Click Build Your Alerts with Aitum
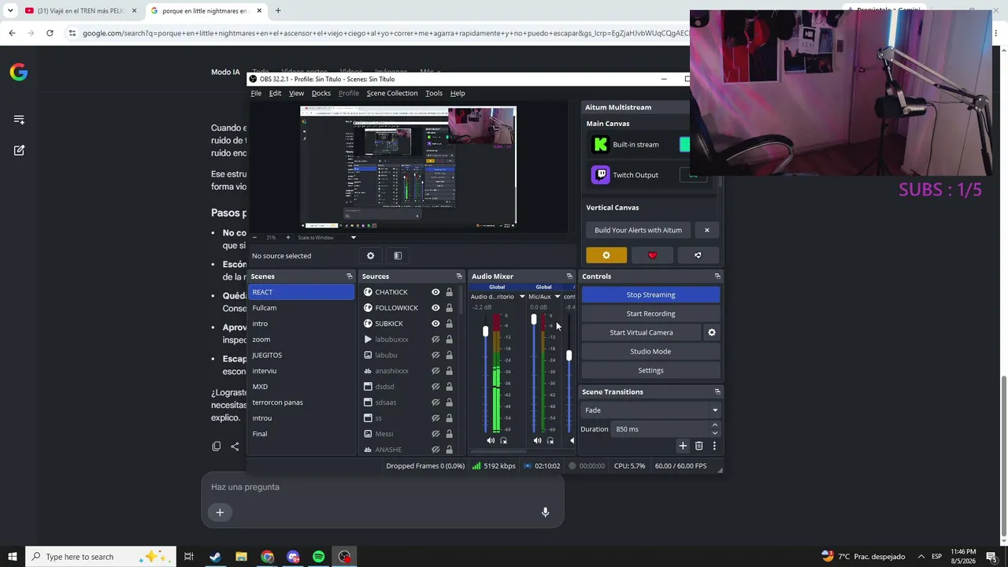The width and height of the screenshot is (1008, 567). pyautogui.click(x=638, y=230)
